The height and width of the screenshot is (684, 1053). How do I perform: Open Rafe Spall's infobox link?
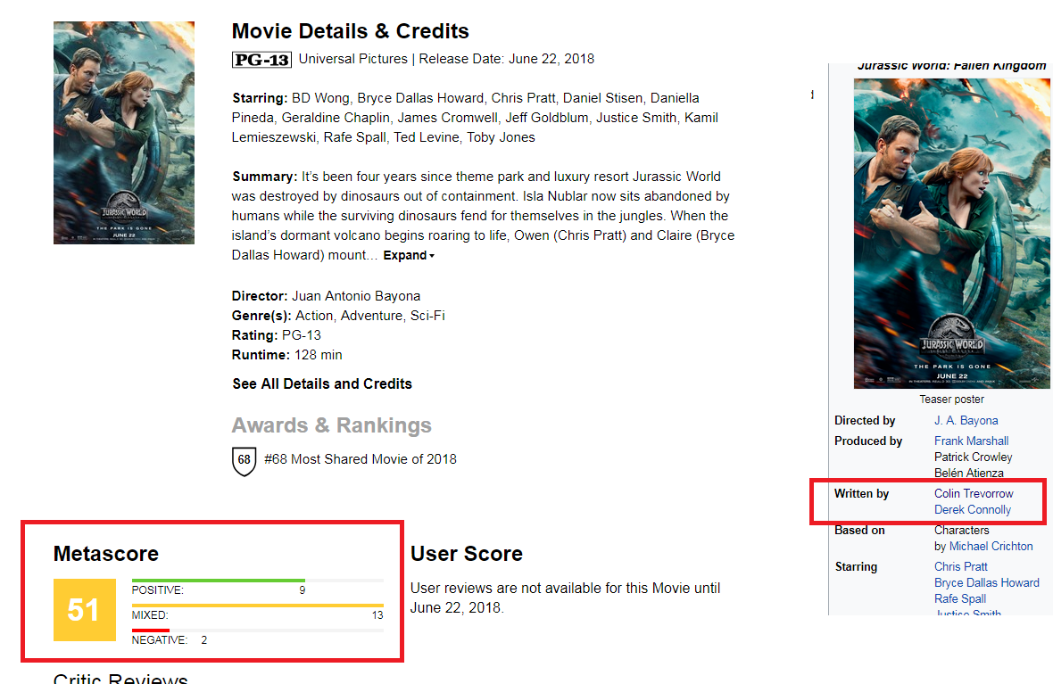tap(959, 598)
